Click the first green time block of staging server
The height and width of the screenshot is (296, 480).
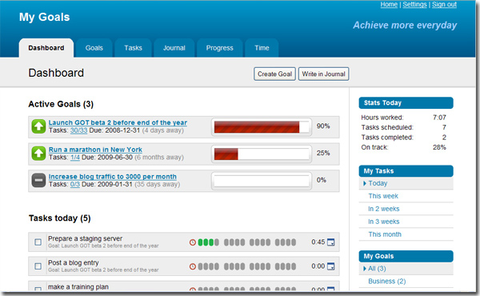tap(201, 242)
